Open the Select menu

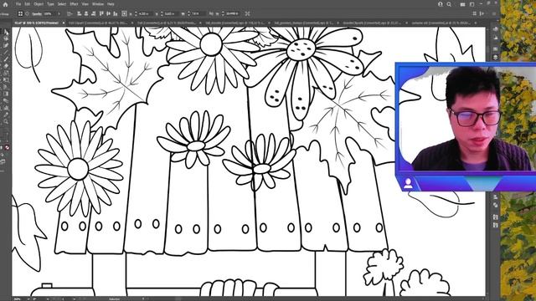point(61,4)
